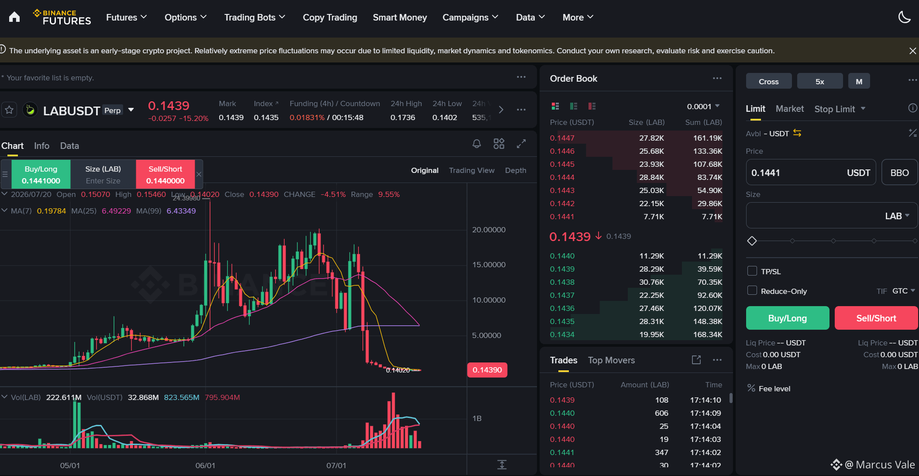The height and width of the screenshot is (476, 919).
Task: Reset chart scale icon at bottom
Action: pyautogui.click(x=502, y=465)
